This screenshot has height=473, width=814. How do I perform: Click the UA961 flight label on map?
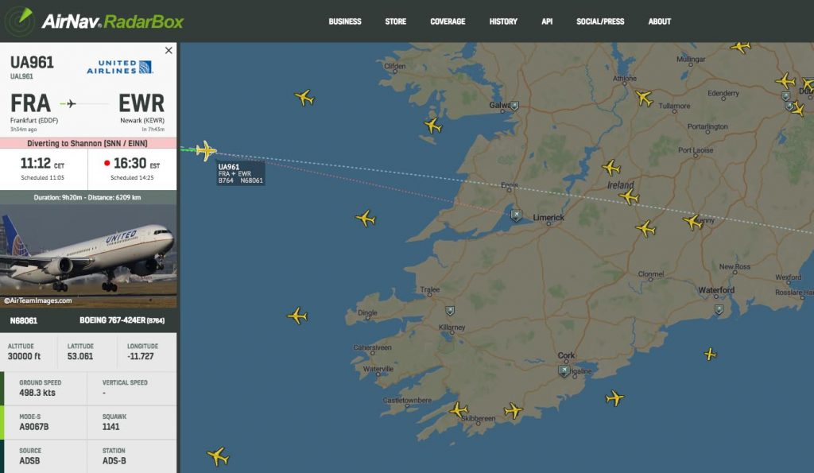[x=240, y=173]
